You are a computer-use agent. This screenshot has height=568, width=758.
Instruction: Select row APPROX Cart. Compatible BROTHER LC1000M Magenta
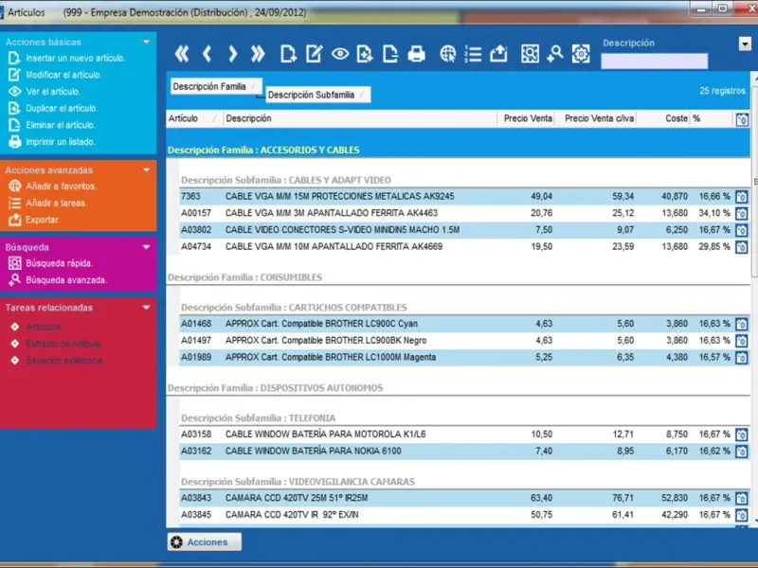pos(464,358)
